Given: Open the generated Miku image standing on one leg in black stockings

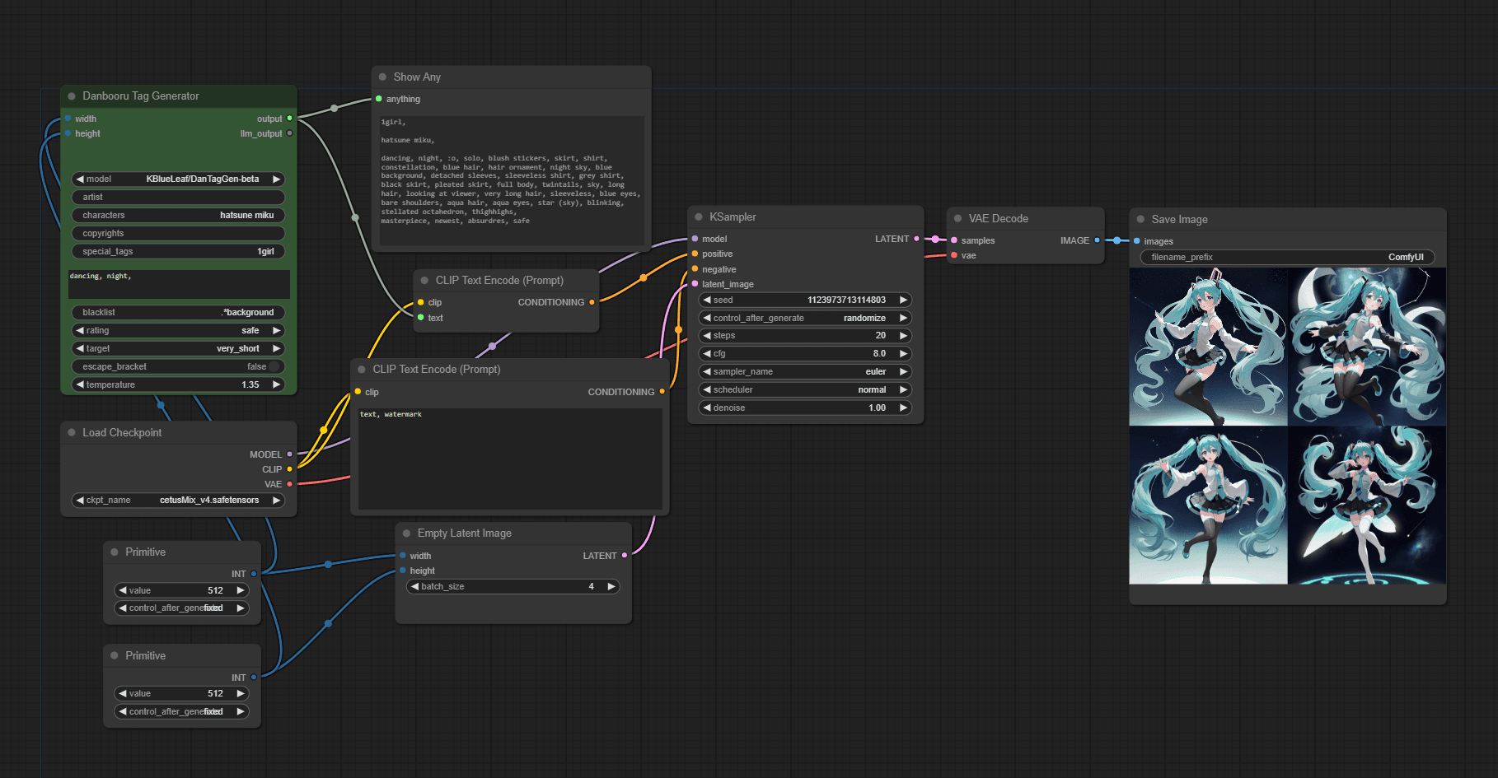Looking at the screenshot, I should tap(1208, 505).
